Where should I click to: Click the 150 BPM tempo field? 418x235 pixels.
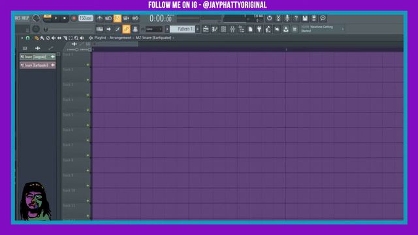86,18
